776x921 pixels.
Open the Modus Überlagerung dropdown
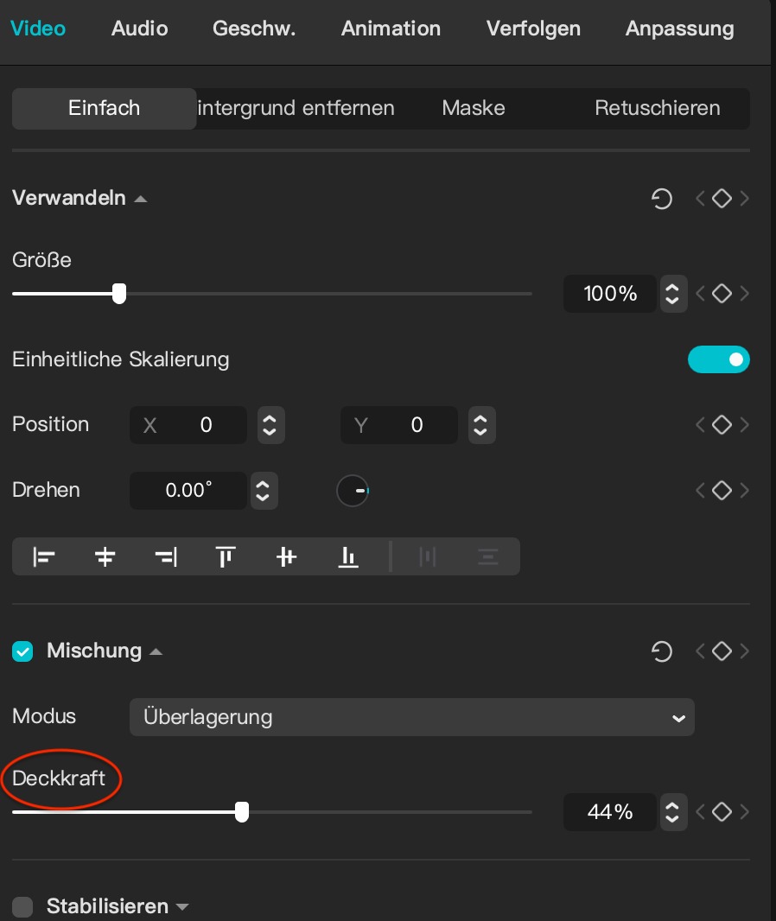412,717
